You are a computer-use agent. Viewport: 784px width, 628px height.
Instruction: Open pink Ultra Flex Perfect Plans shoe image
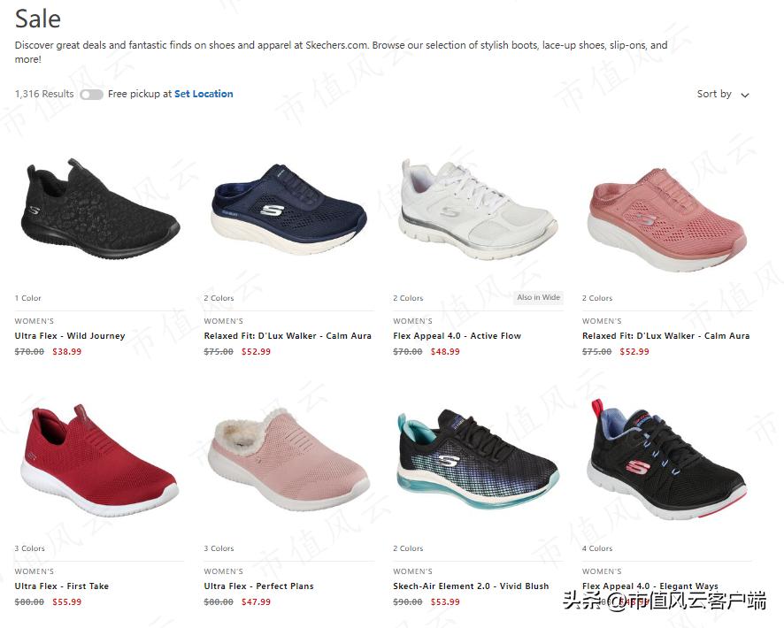point(289,460)
